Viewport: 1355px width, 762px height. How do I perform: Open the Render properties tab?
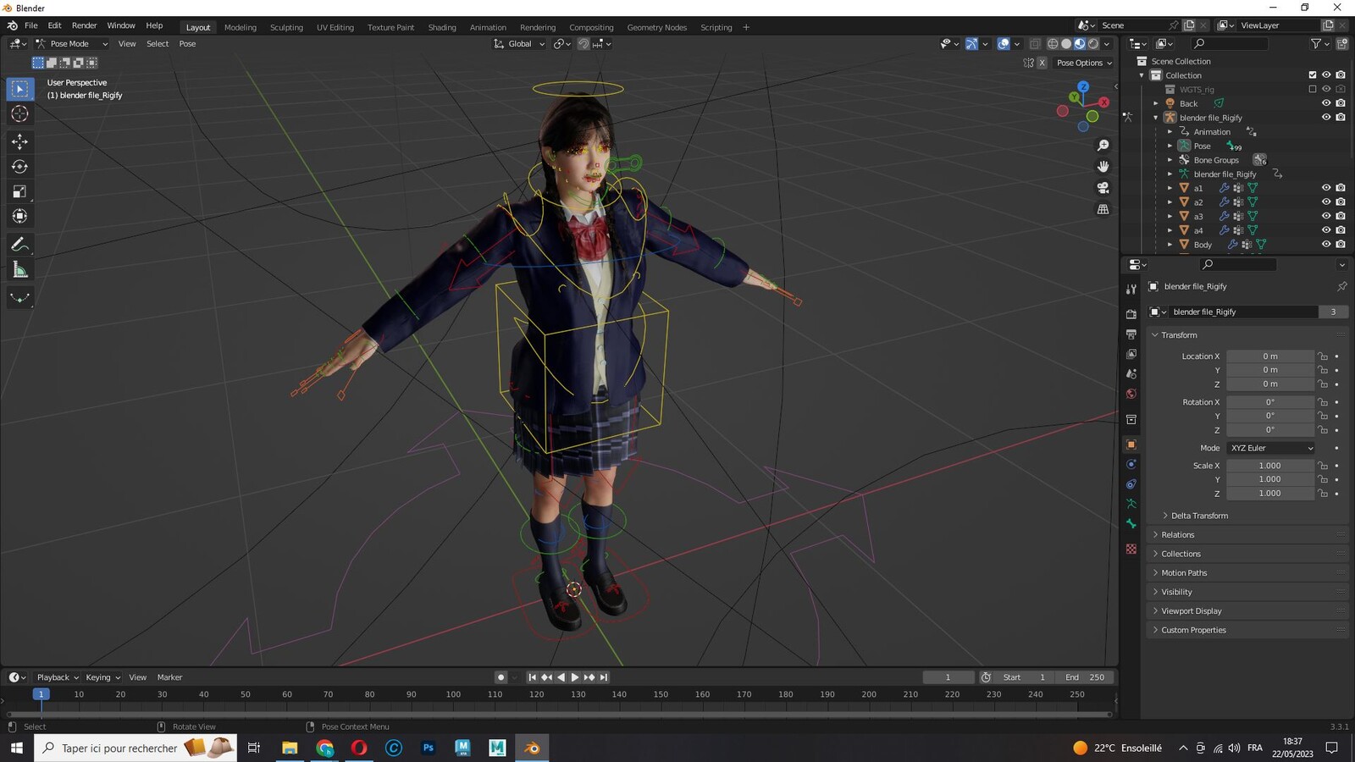[1131, 314]
